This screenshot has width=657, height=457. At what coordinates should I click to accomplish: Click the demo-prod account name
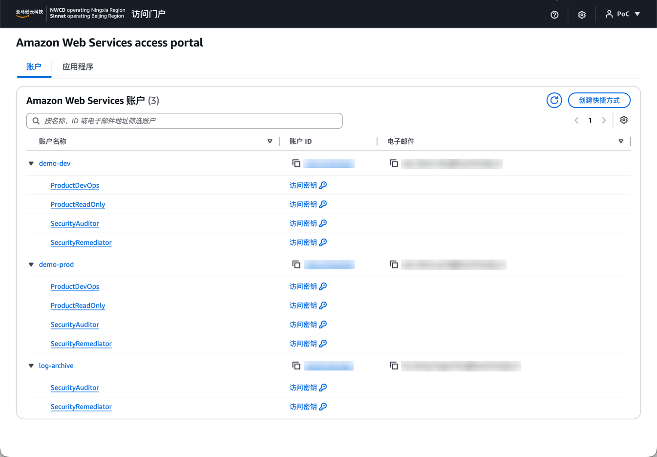tap(56, 264)
